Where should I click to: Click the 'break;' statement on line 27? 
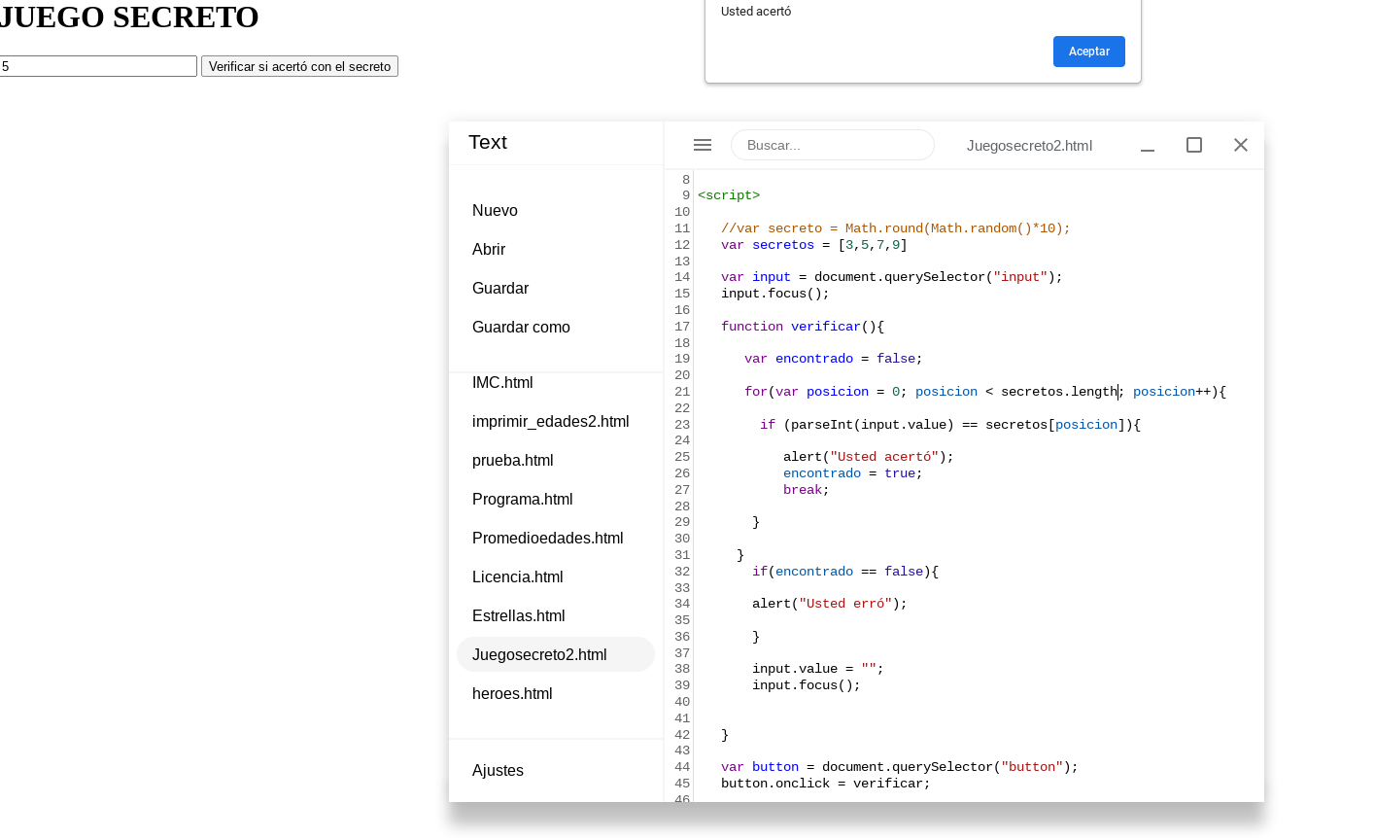click(807, 490)
